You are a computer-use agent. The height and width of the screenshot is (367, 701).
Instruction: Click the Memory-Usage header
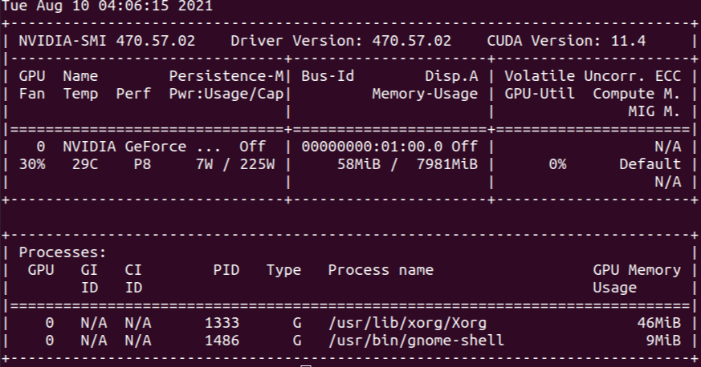[425, 94]
